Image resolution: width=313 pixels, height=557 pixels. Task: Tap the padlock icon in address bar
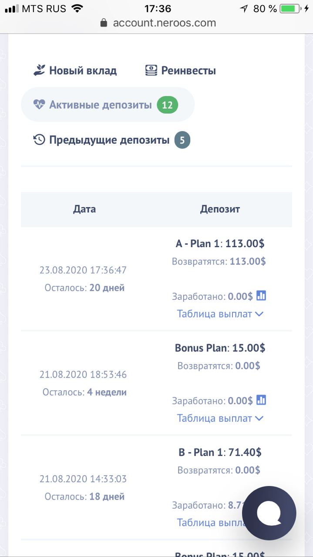click(x=104, y=23)
